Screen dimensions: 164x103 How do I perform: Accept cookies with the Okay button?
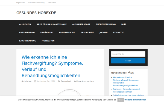click(x=121, y=100)
